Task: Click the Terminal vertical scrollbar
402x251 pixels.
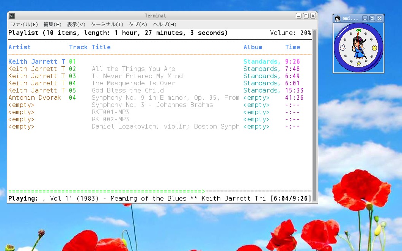Action: pos(314,114)
